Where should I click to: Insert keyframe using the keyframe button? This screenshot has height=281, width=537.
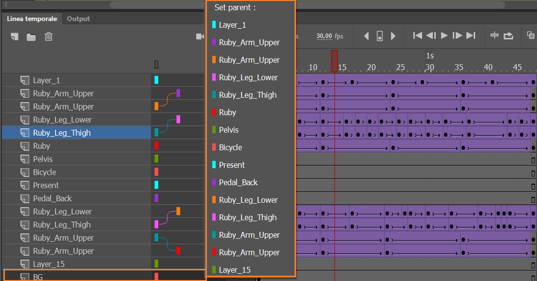click(380, 36)
